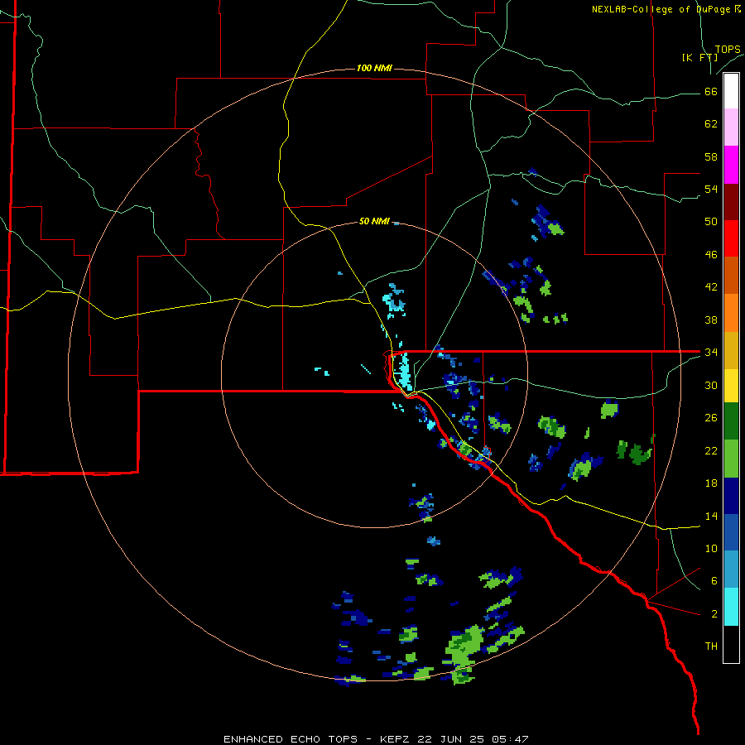This screenshot has width=745, height=745.
Task: Click the legend value '2'
Action: point(714,613)
